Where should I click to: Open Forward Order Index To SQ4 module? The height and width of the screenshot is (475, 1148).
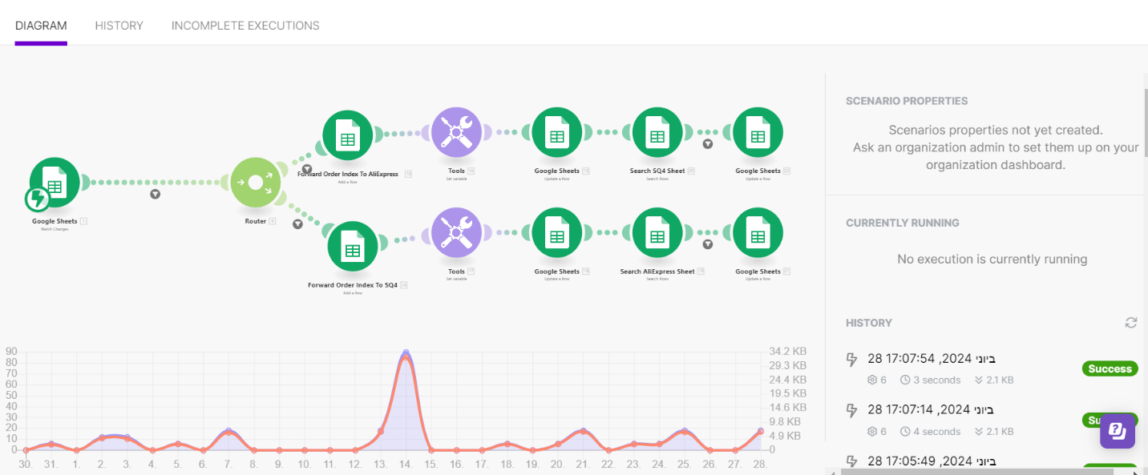point(353,247)
